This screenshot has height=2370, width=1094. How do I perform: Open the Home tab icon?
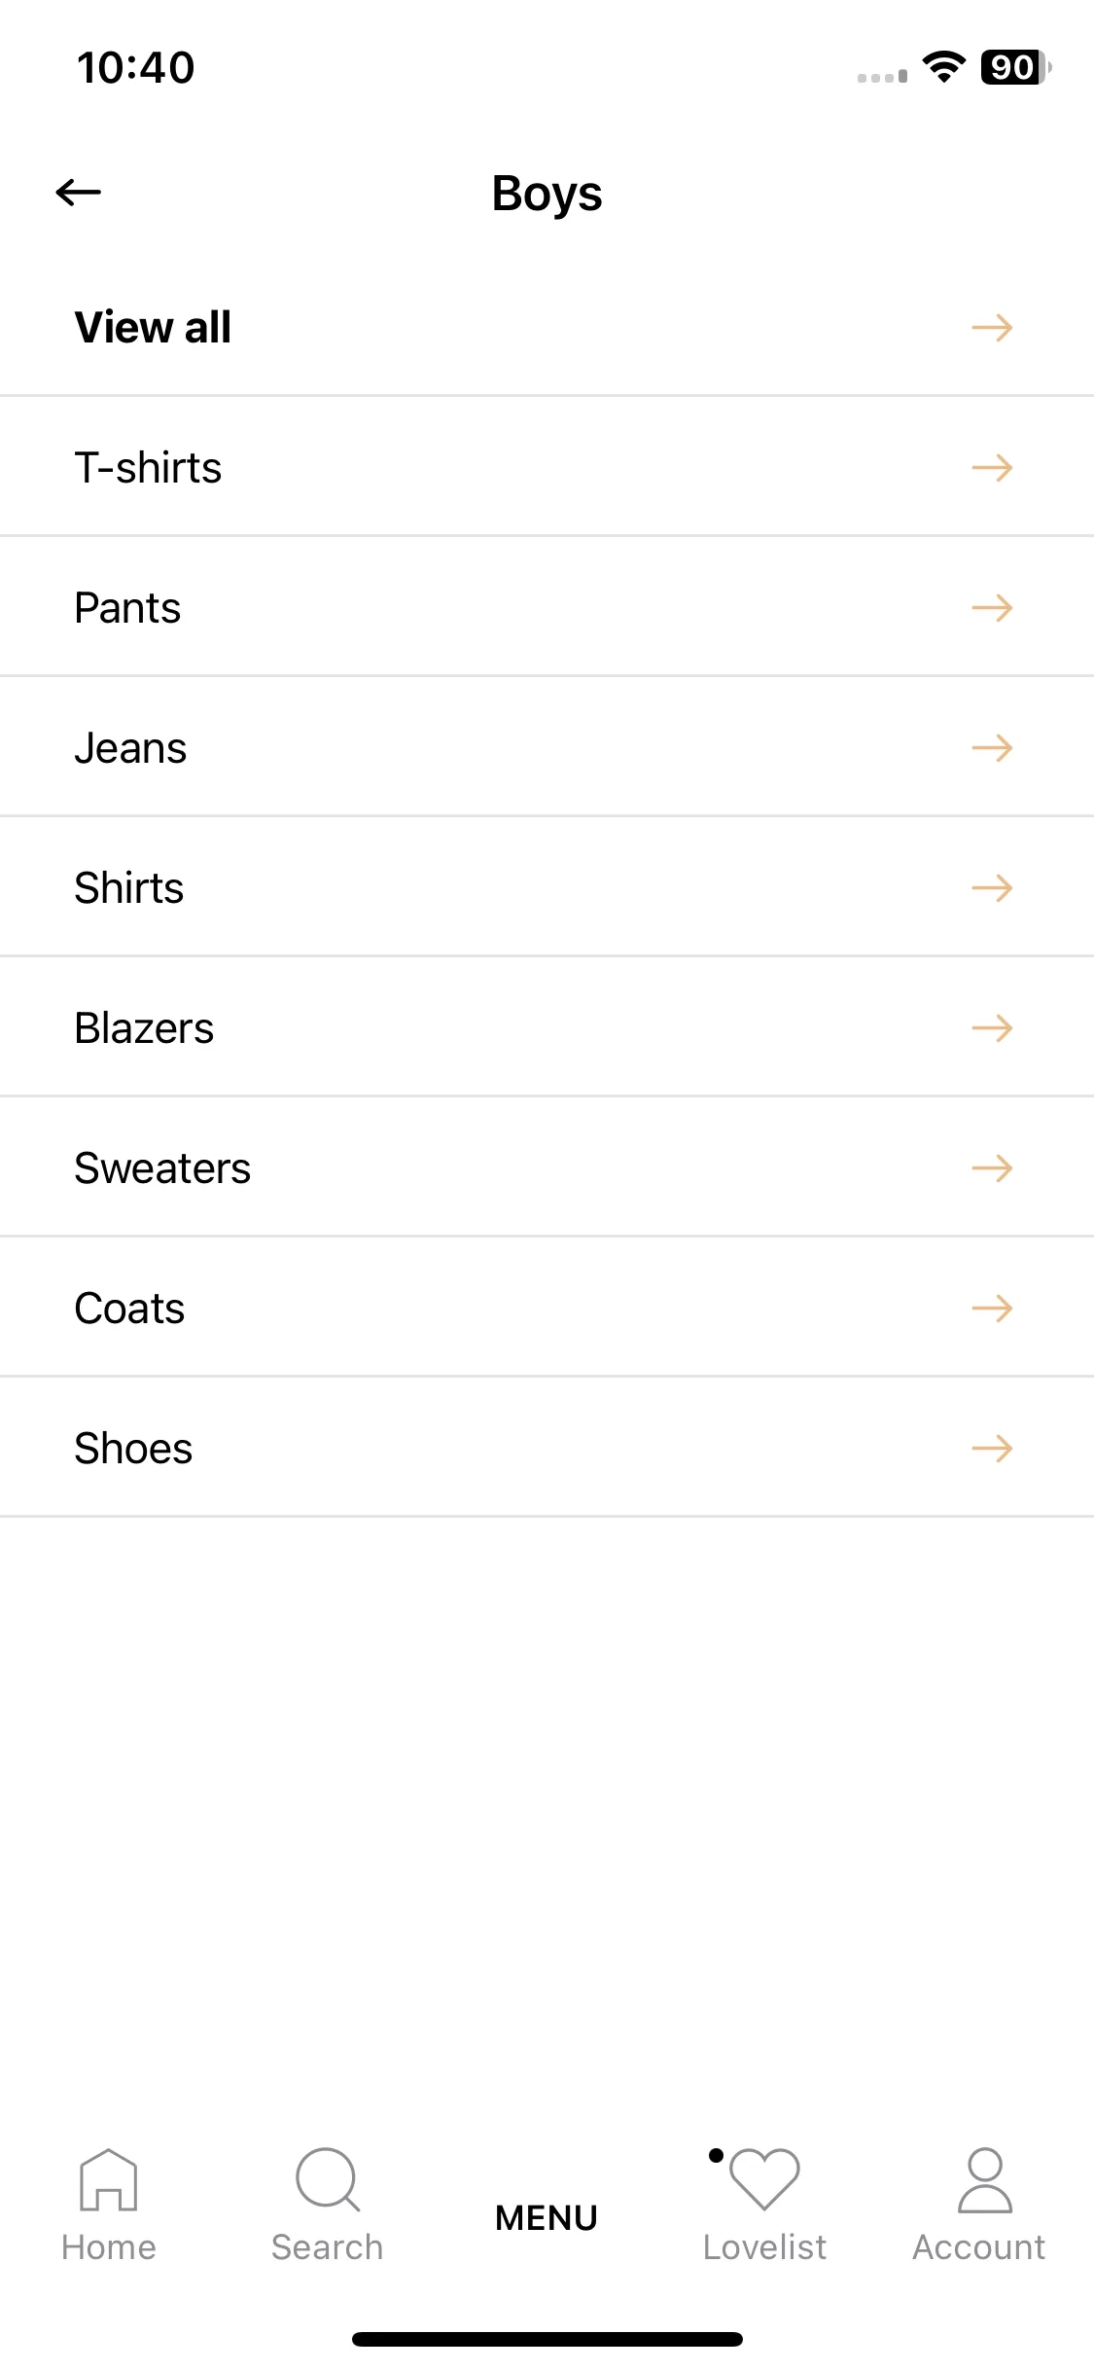[x=109, y=2179]
